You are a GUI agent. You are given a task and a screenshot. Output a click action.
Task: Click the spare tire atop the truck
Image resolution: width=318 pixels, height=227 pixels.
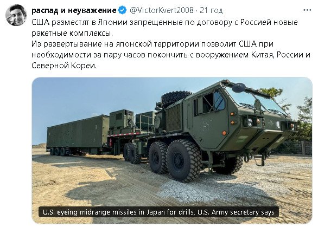pyautogui.click(x=176, y=98)
